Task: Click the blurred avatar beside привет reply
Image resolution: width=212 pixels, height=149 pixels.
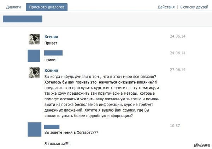Action: tap(34, 56)
